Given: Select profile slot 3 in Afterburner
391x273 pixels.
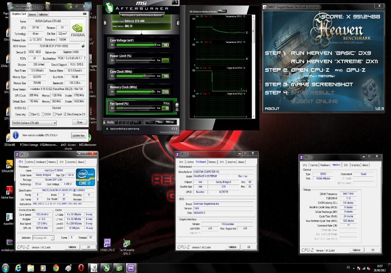Looking at the screenshot, I should point(124,122).
